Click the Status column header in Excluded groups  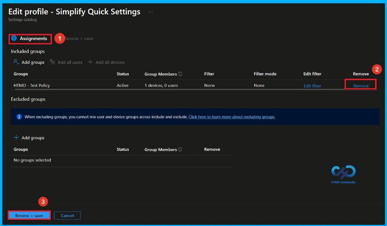click(123, 149)
